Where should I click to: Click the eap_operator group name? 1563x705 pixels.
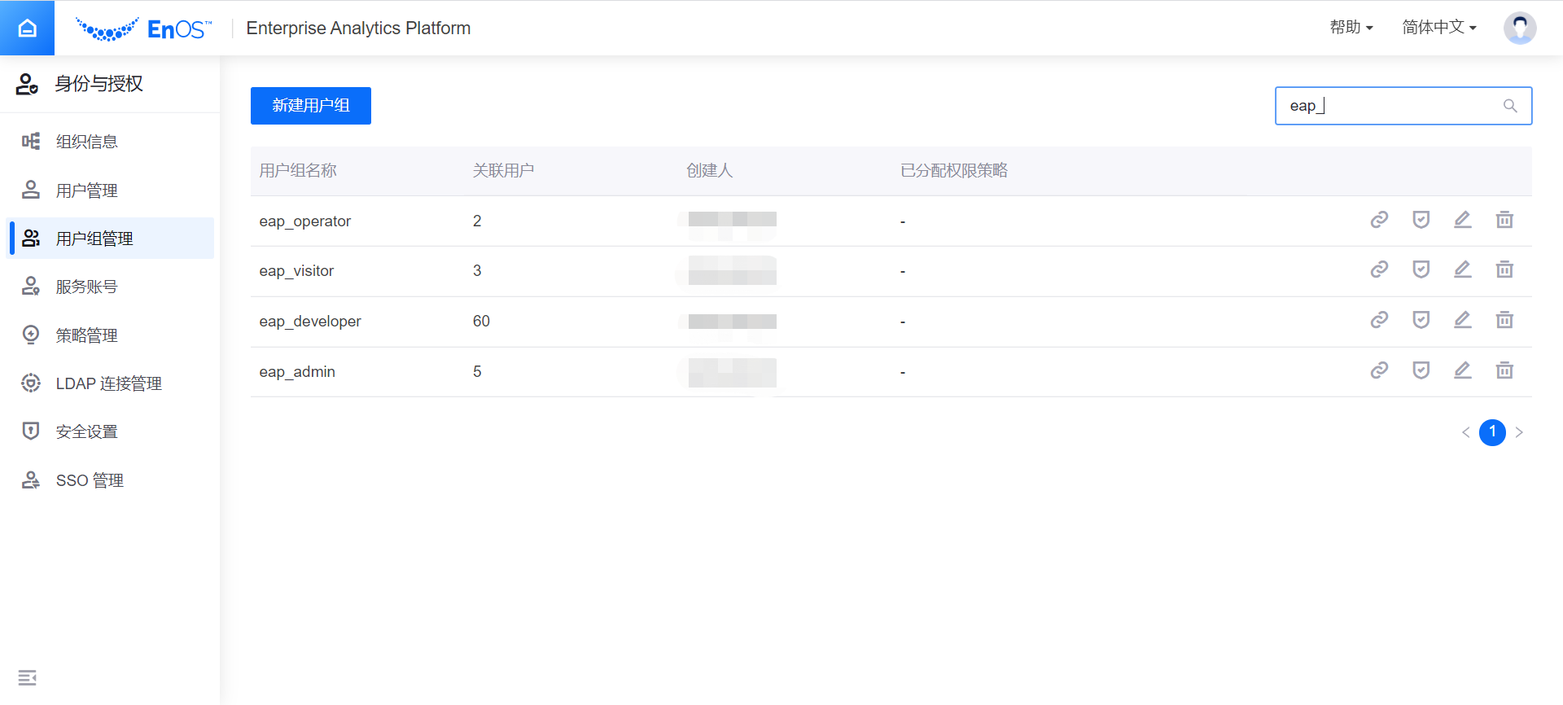pyautogui.click(x=305, y=221)
